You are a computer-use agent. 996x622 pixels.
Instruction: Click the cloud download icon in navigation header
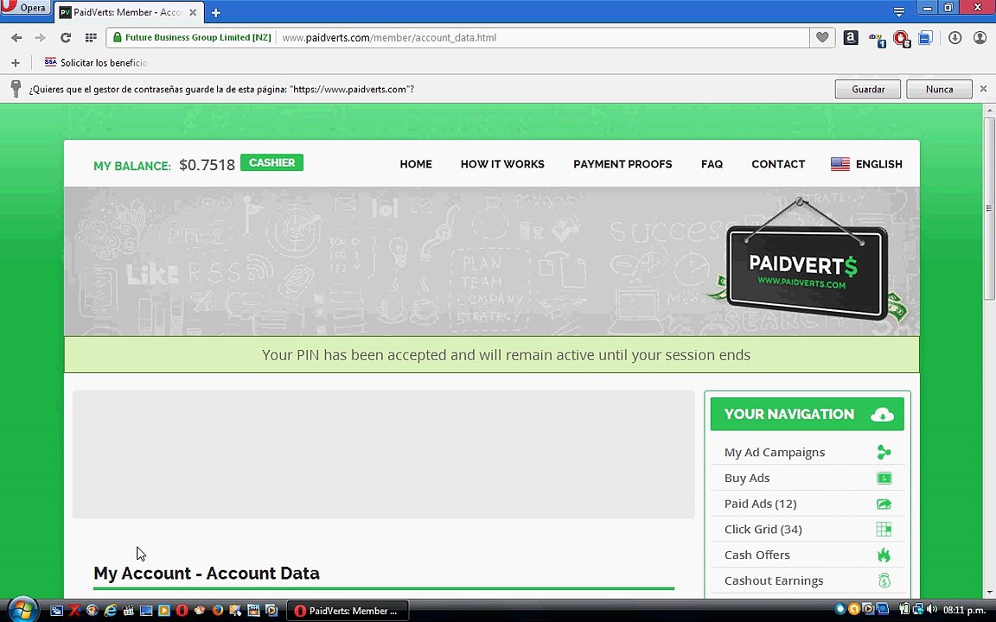coord(882,415)
